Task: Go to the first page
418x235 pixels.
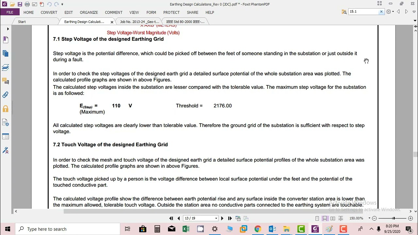Action: pyautogui.click(x=171, y=218)
